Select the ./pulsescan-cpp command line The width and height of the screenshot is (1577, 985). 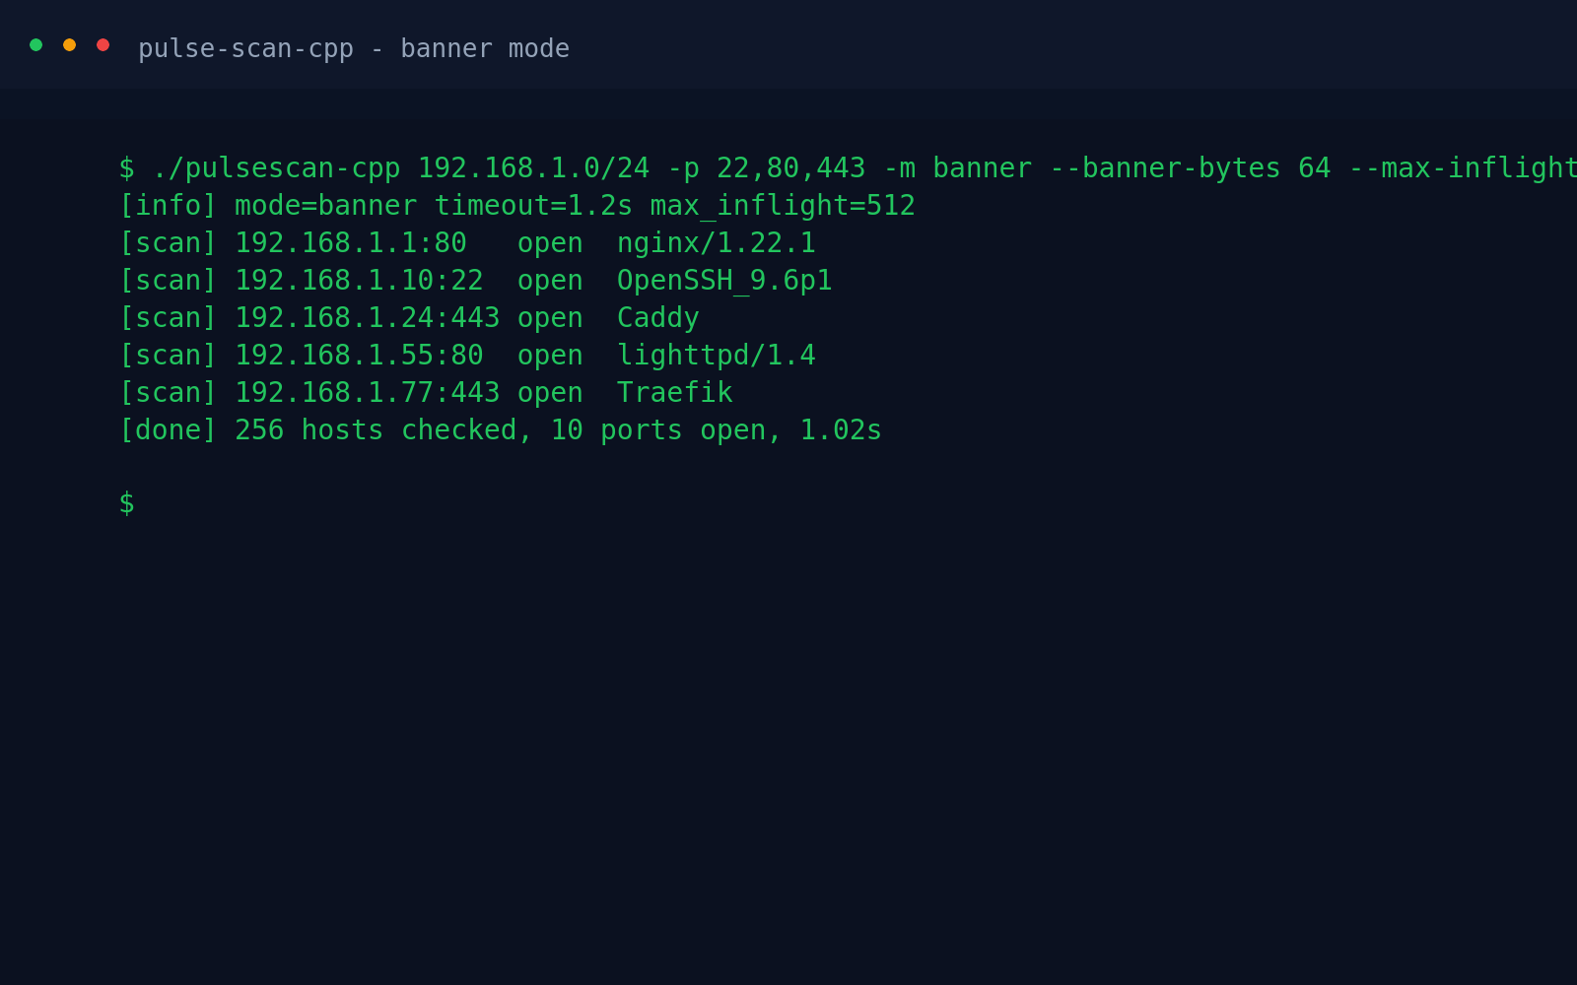click(690, 167)
